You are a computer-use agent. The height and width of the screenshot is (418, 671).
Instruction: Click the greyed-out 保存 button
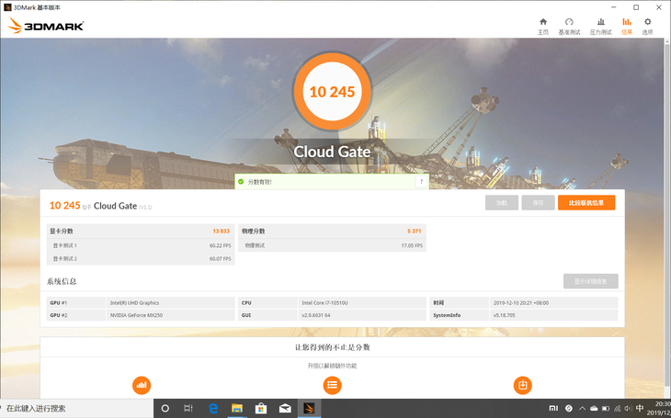tap(538, 203)
